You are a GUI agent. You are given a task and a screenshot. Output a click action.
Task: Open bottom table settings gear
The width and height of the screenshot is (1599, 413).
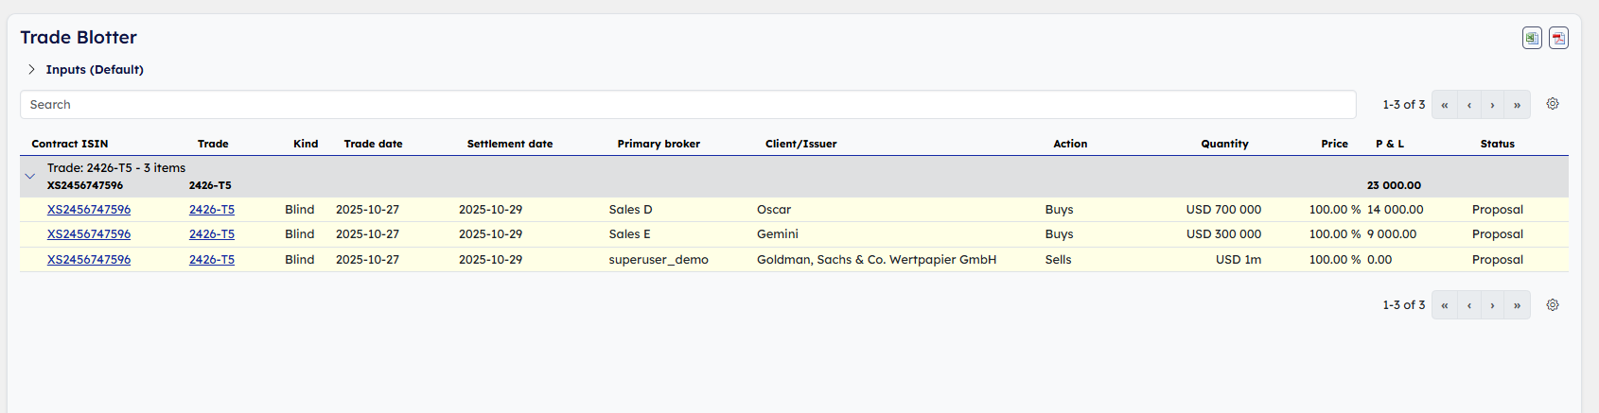(1553, 305)
